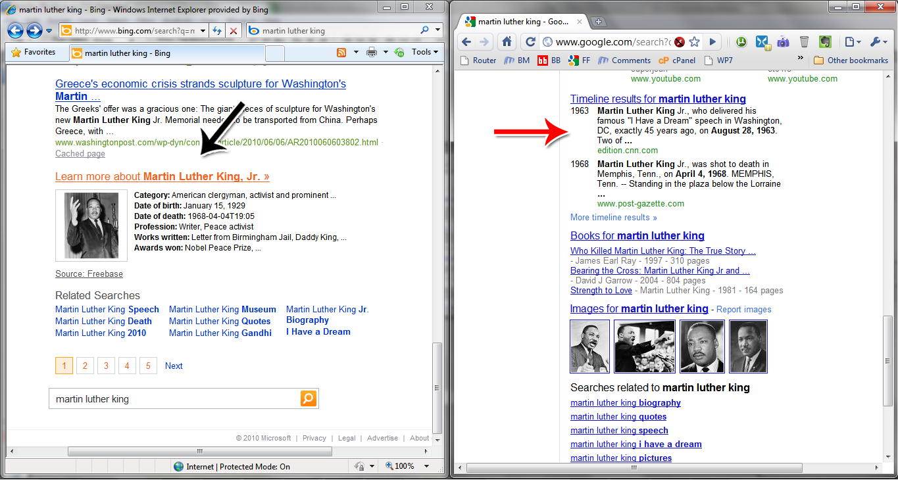Viewport: 898px width, 480px height.
Task: Print the page with IE printer icon
Action: point(372,53)
